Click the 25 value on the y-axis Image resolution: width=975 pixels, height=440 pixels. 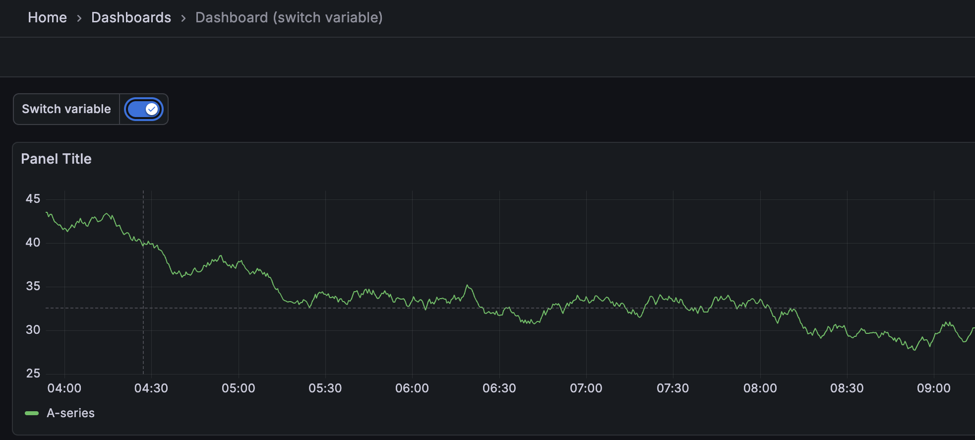point(33,374)
